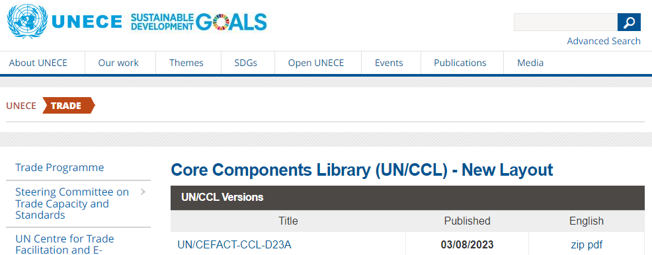Viewport: 652px width, 255px height.
Task: Open the SDGs menu
Action: [246, 63]
